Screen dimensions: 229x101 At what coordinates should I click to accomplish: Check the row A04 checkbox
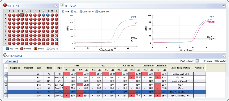tap(6, 92)
